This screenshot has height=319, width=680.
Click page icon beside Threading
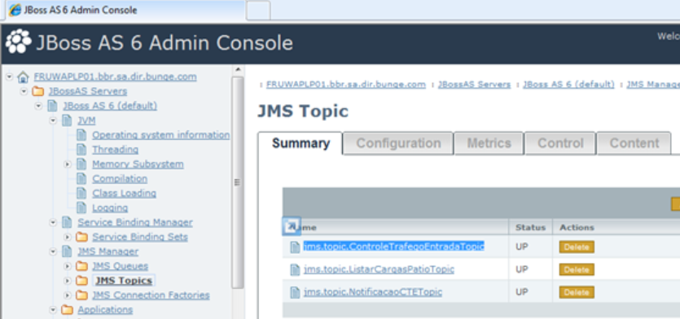pyautogui.click(x=81, y=150)
